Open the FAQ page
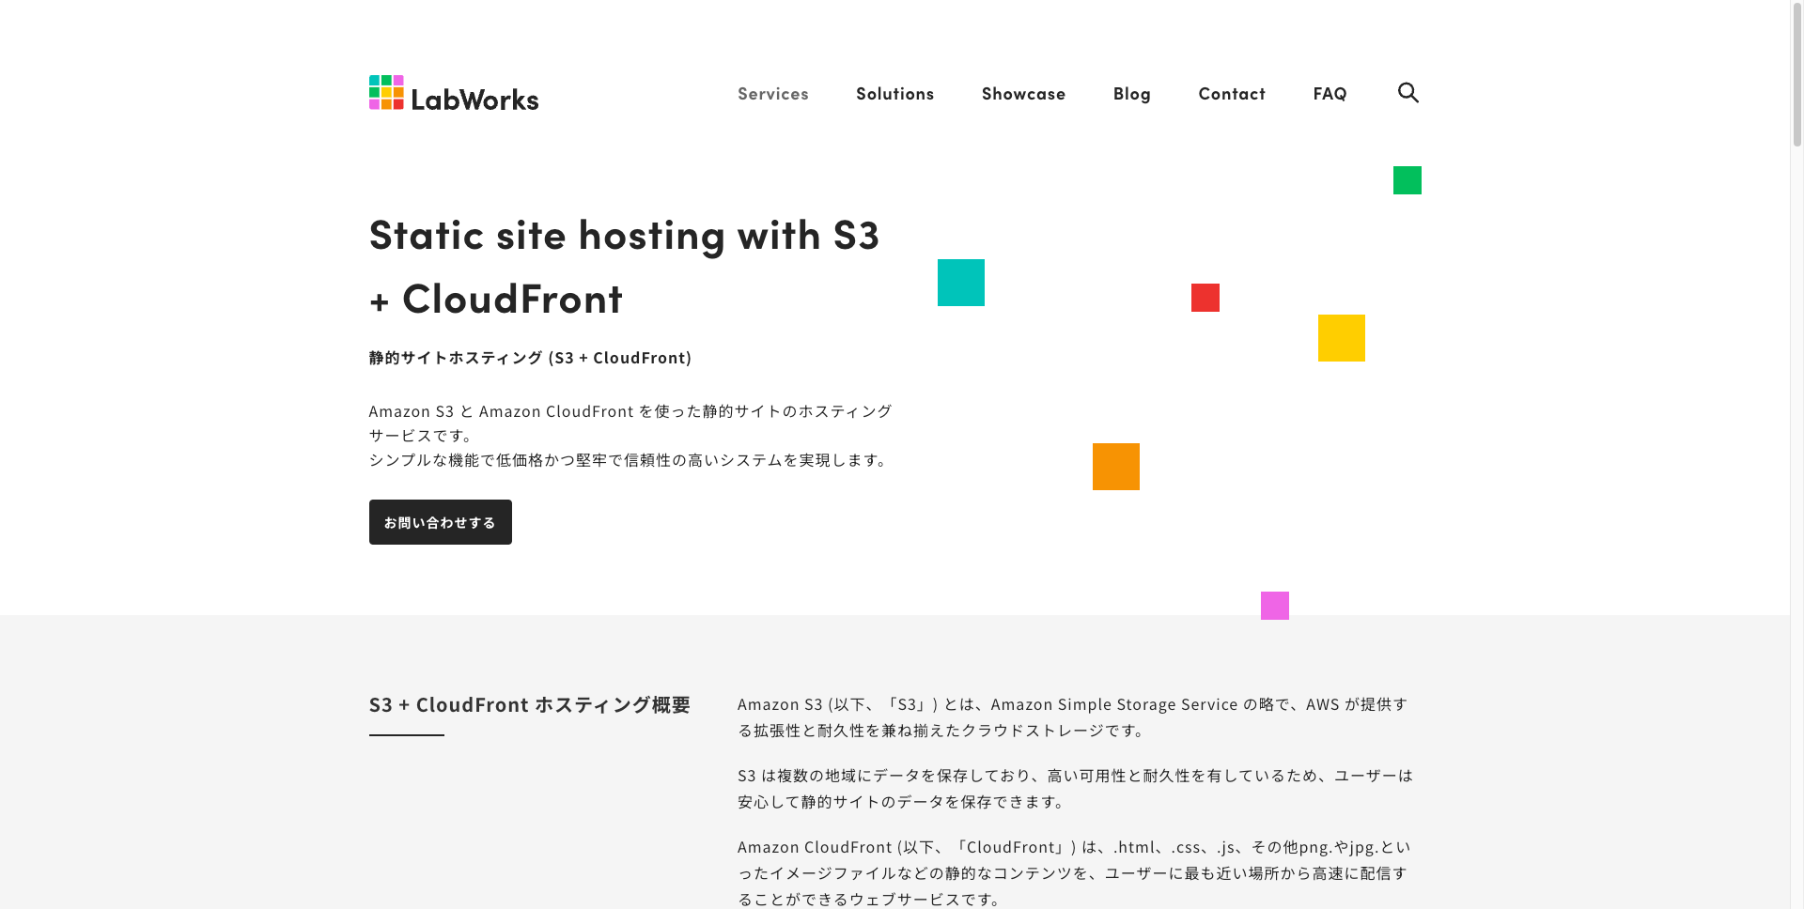The width and height of the screenshot is (1804, 909). 1330,93
